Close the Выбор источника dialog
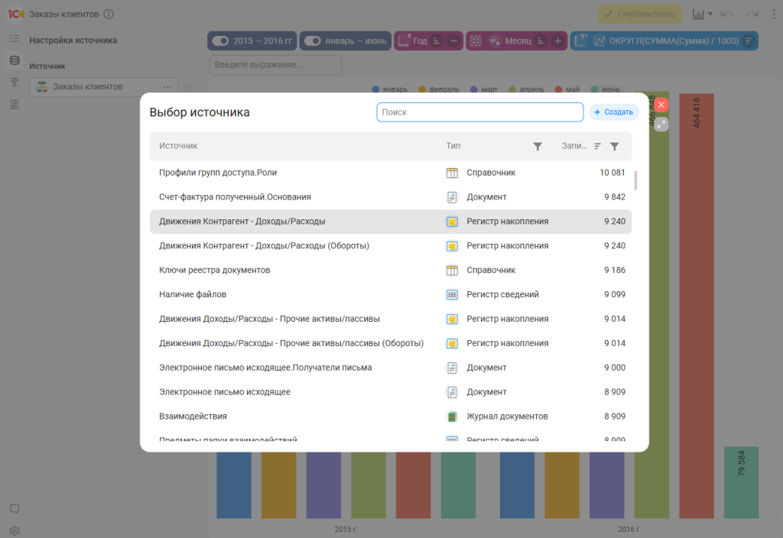Image resolution: width=783 pixels, height=538 pixels. 661,105
